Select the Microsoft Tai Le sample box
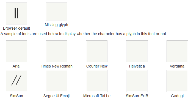 pyautogui.click(x=97, y=81)
